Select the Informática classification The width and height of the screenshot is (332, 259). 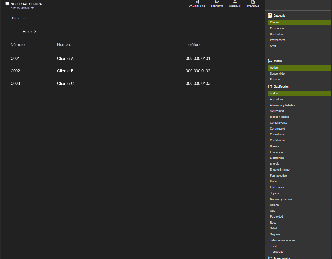(x=277, y=188)
